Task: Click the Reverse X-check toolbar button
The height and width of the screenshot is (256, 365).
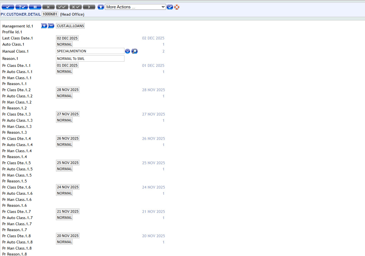Action: pyautogui.click(x=76, y=7)
